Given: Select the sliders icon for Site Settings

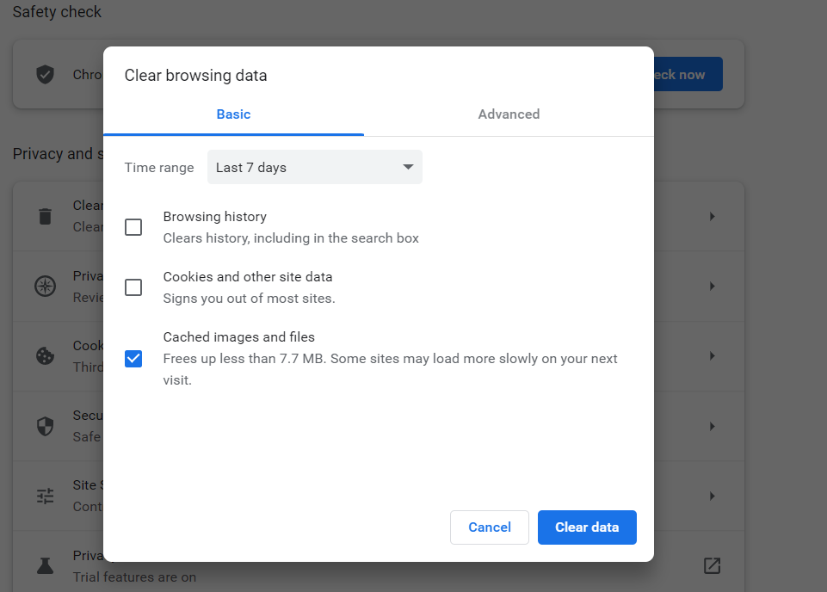Looking at the screenshot, I should coord(45,496).
